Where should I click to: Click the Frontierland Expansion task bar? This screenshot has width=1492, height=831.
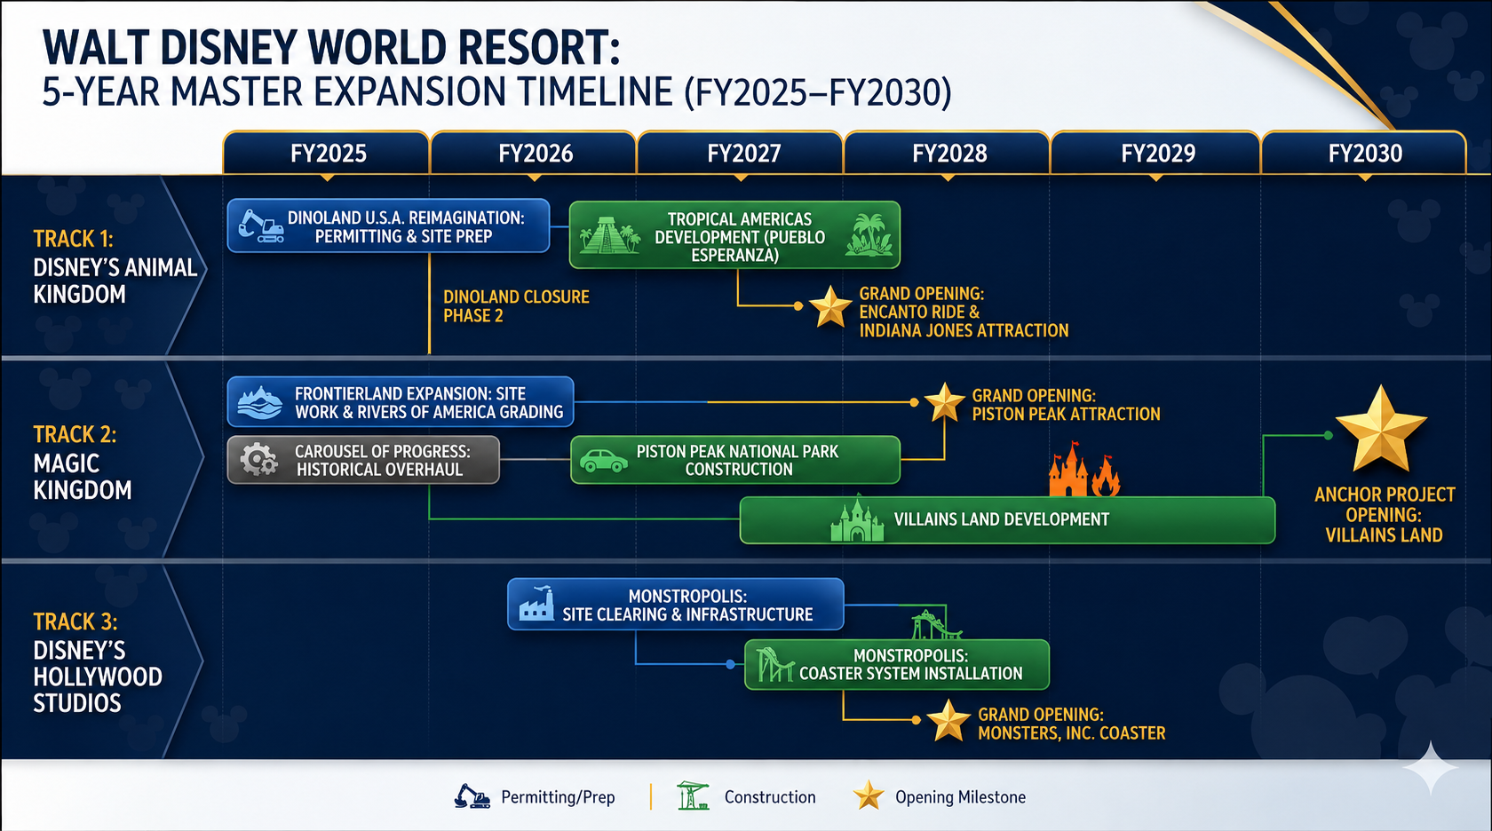point(401,402)
